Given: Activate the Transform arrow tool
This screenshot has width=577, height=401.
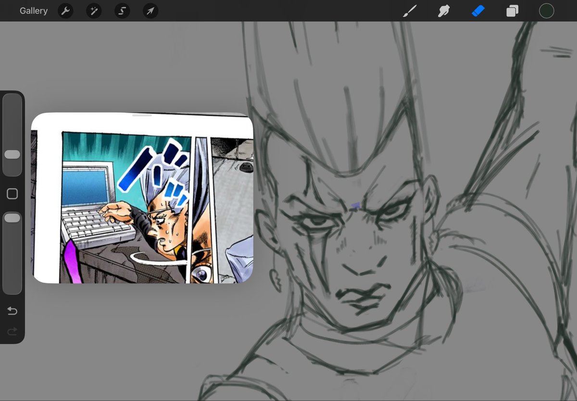Looking at the screenshot, I should tap(151, 11).
